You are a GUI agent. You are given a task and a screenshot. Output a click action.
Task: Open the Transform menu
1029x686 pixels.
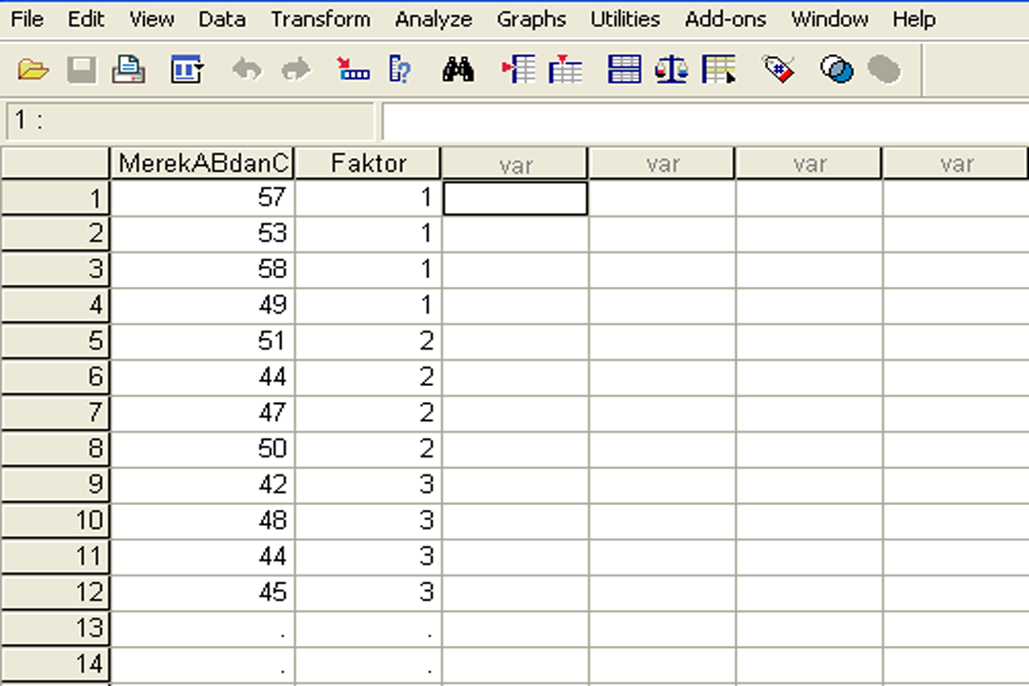pos(320,18)
